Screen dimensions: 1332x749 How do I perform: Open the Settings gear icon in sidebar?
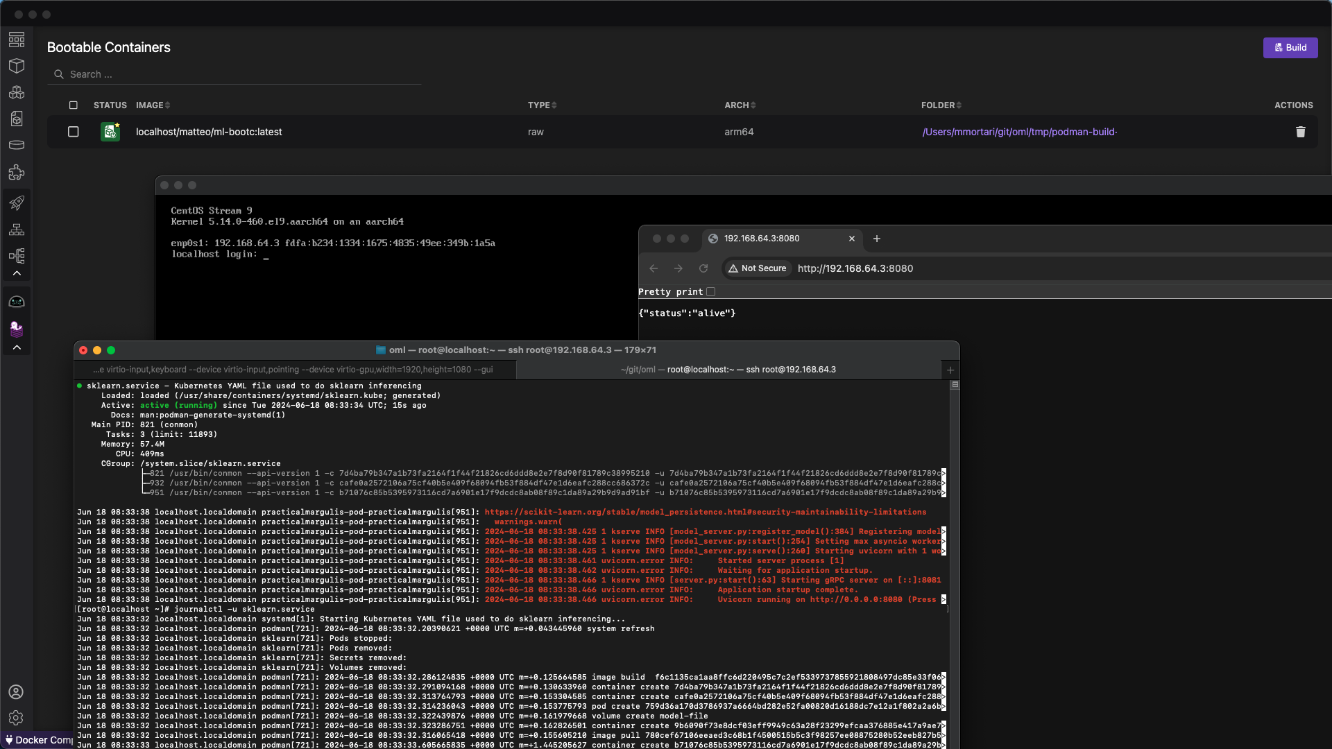click(16, 718)
